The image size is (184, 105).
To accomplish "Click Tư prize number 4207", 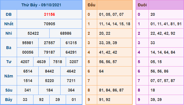I will [25, 62].
